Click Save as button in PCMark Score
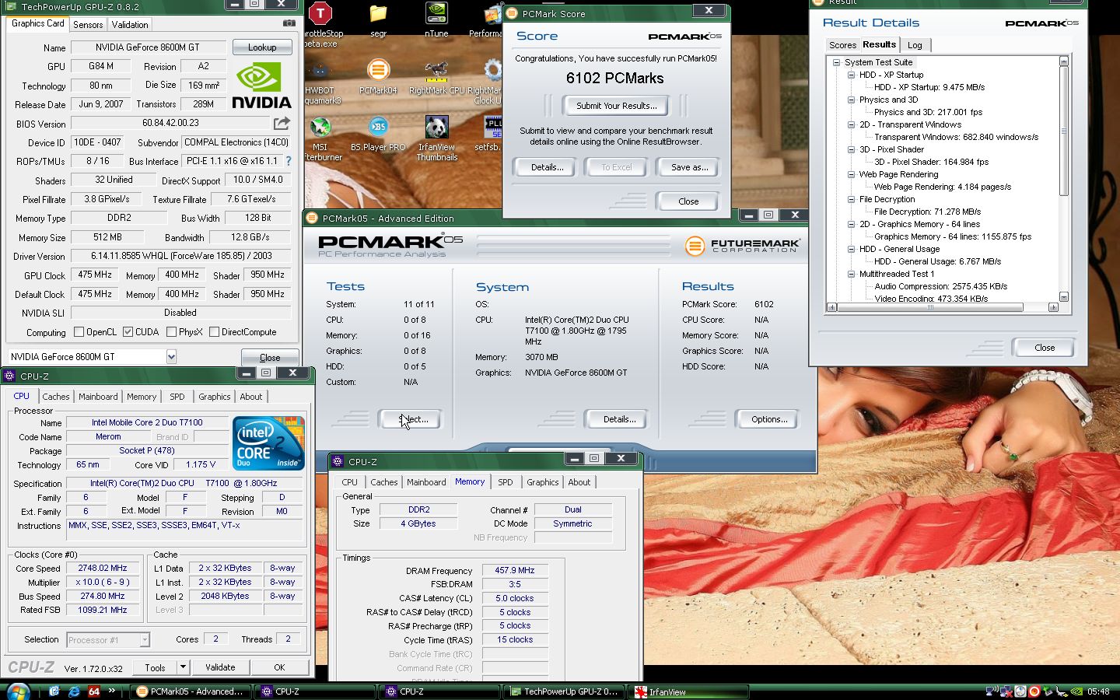This screenshot has width=1120, height=700. (x=690, y=167)
